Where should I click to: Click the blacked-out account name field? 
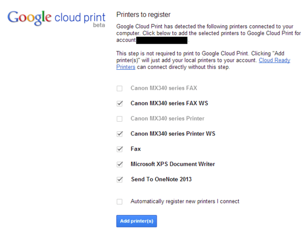pos(161,40)
